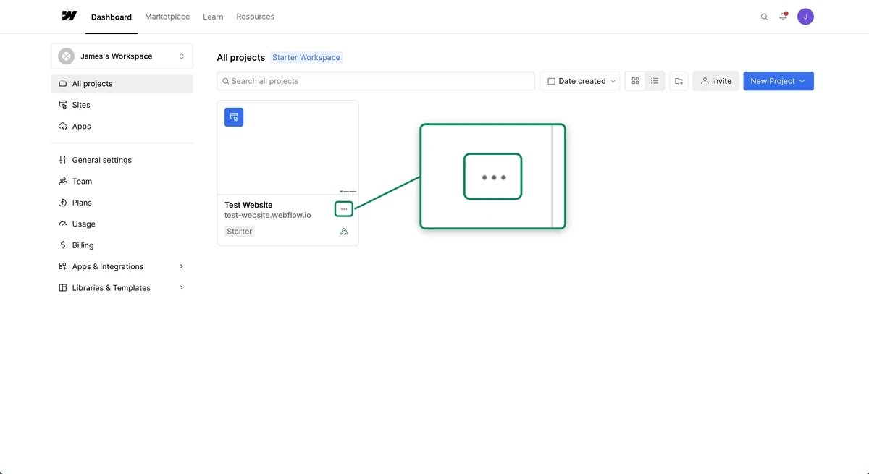Click the Test Website project title

point(248,205)
